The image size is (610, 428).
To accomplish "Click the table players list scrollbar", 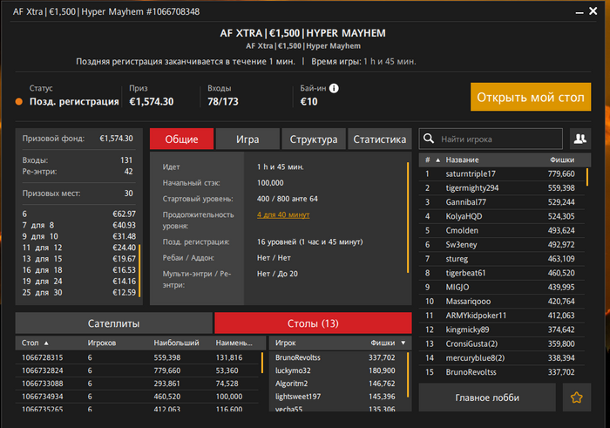I will coord(408,375).
